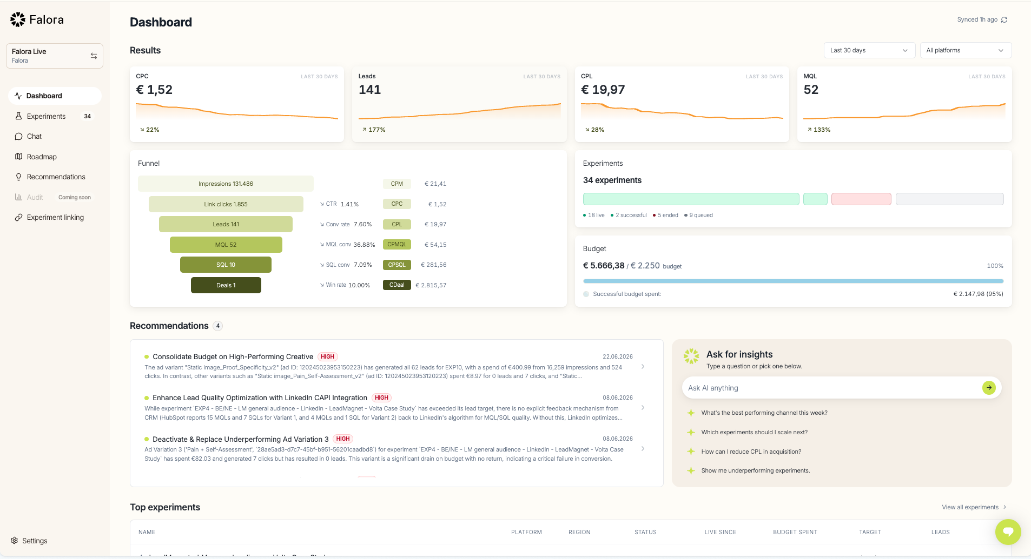Click the Recommendations lightbulb icon
The width and height of the screenshot is (1031, 559).
(x=18, y=177)
